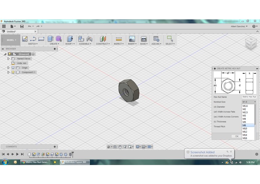Click the Select window tool icon
Screen dimensions: 260x184
pos(170,39)
